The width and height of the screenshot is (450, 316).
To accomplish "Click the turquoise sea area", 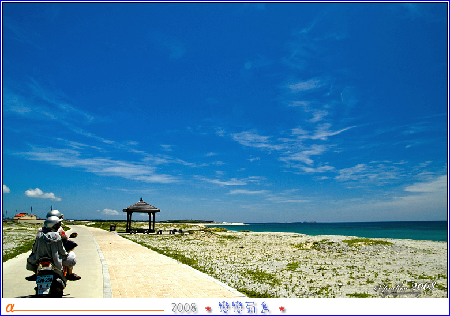I will [x=358, y=230].
